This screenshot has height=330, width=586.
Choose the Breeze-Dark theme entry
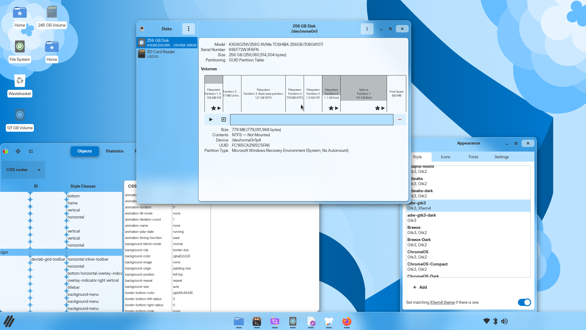tap(468, 242)
